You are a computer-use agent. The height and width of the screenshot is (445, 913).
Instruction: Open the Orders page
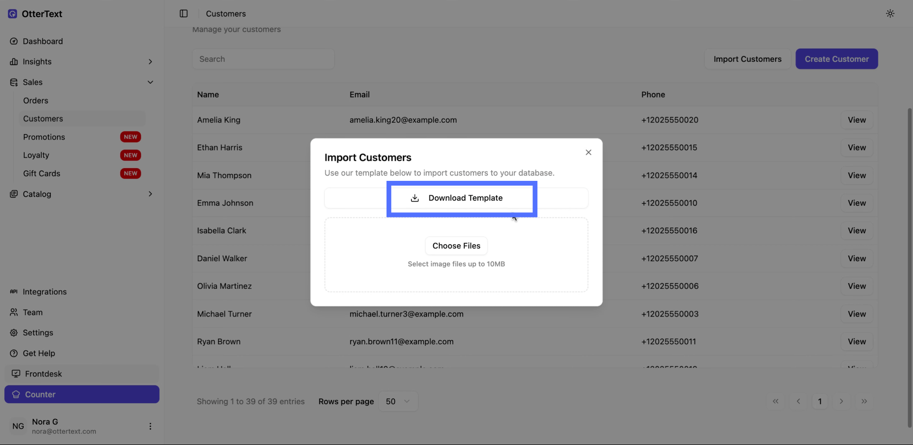[36, 101]
